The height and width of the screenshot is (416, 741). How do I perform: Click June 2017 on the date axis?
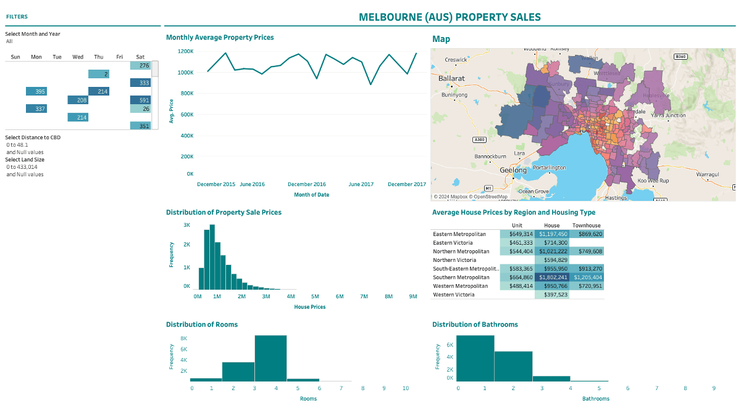(361, 184)
